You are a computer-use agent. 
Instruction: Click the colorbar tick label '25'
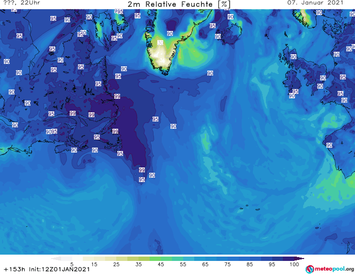tap(116, 264)
